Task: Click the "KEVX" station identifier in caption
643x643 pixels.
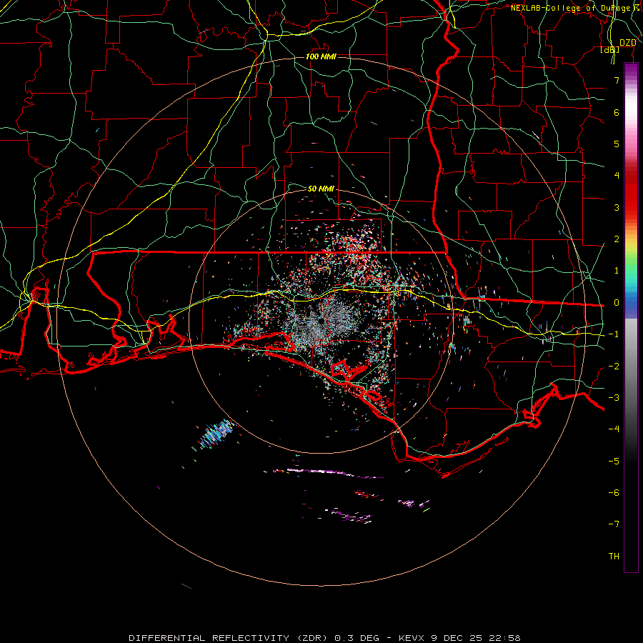Action: tap(412, 638)
